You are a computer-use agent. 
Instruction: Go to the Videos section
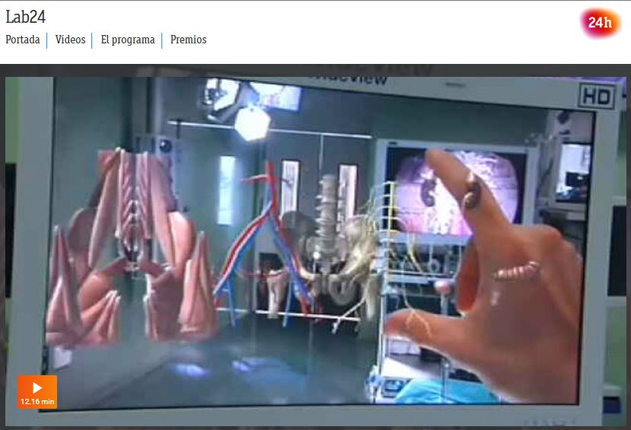pos(70,40)
